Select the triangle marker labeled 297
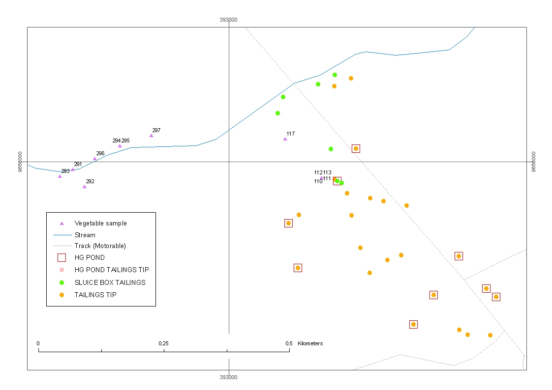This screenshot has width=552, height=390. click(x=152, y=136)
